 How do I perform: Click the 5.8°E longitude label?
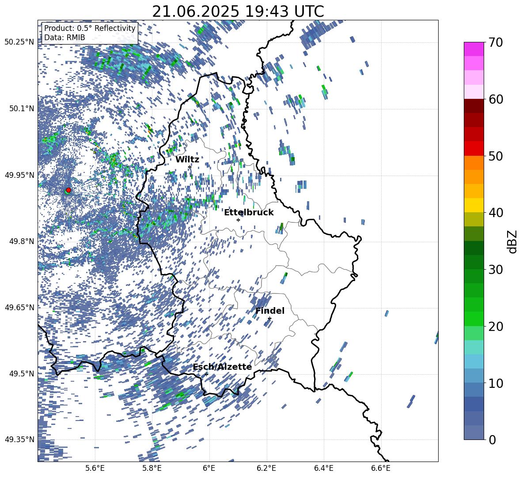click(x=152, y=468)
